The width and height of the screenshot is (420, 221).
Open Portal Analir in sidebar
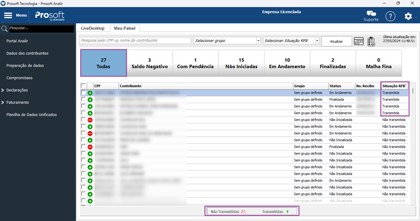point(17,41)
